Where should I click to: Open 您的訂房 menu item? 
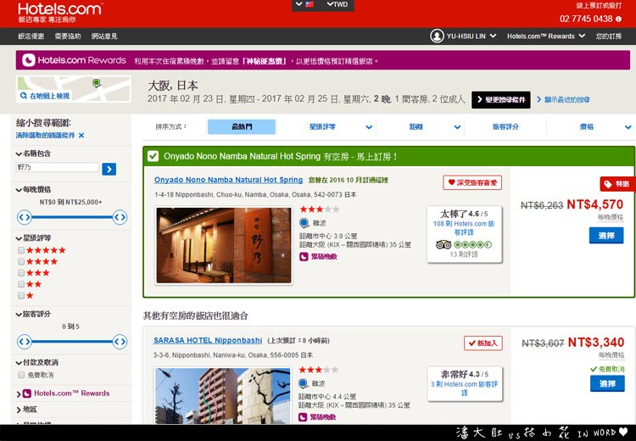(x=608, y=36)
